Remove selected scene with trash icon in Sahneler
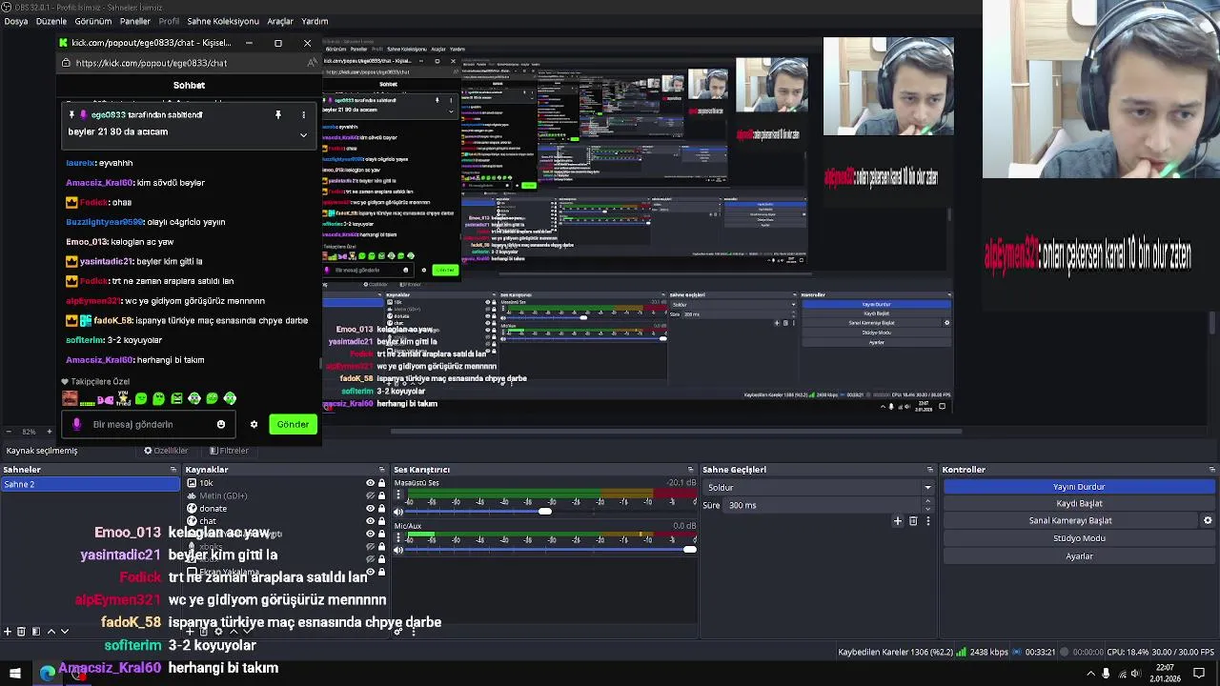 (22, 631)
